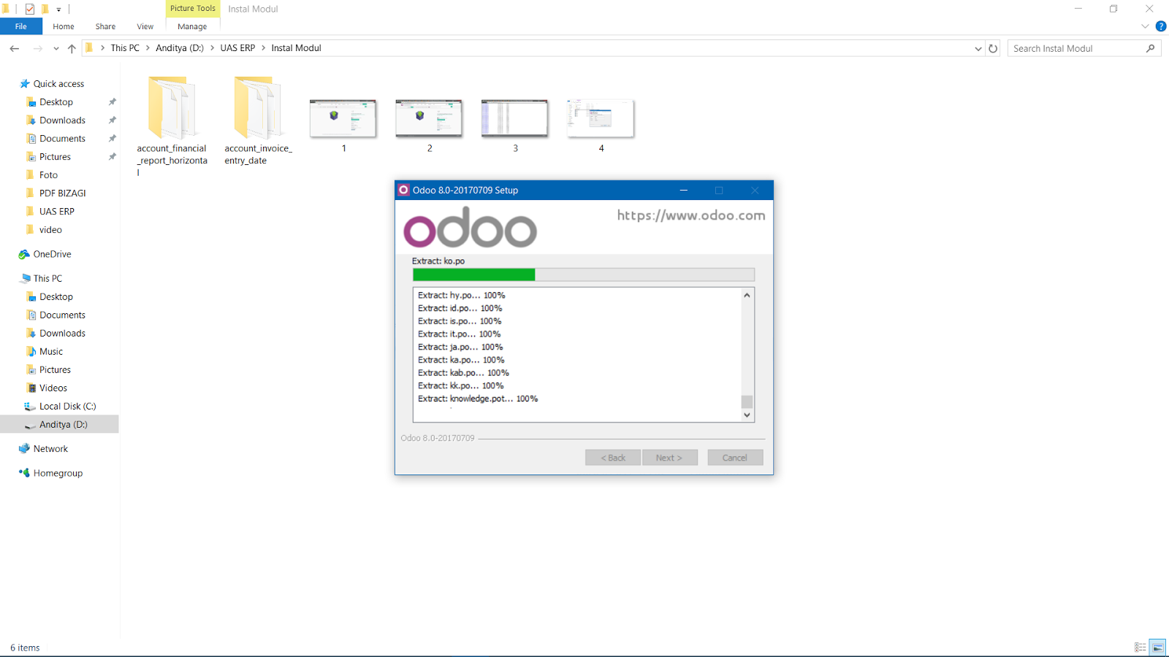Viewport: 1169px width, 657px height.
Task: Click the Properties checkmark in quick access toolbar
Action: click(x=29, y=9)
